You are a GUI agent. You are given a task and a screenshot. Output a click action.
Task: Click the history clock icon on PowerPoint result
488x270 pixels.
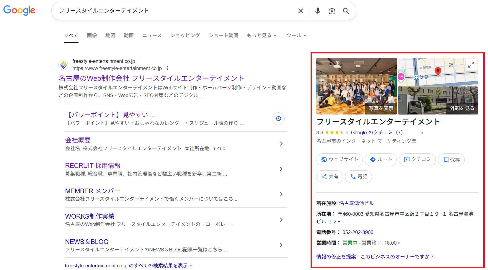278,119
